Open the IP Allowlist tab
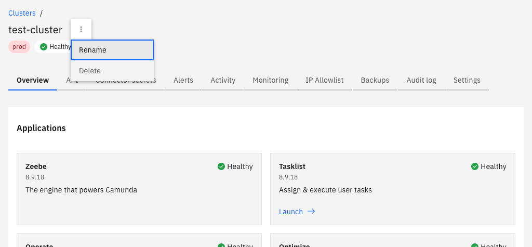The height and width of the screenshot is (247, 532). point(325,80)
